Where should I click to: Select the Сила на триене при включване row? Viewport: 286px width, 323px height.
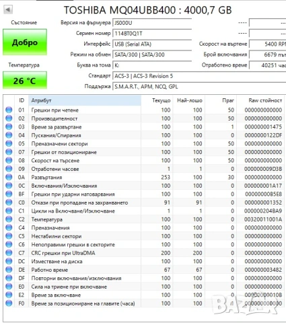144,287
